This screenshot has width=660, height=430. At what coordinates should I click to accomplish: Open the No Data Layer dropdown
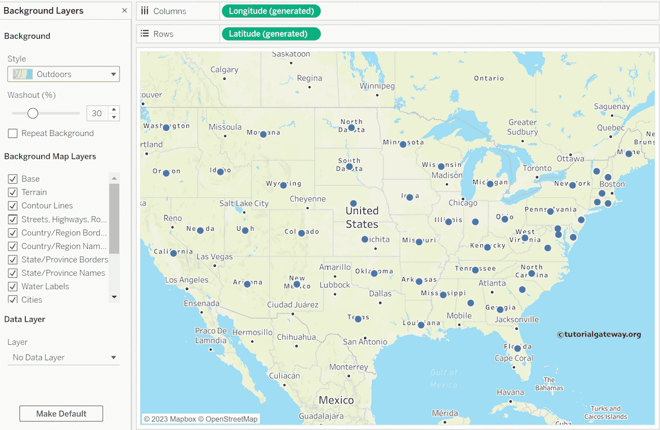[x=64, y=357]
